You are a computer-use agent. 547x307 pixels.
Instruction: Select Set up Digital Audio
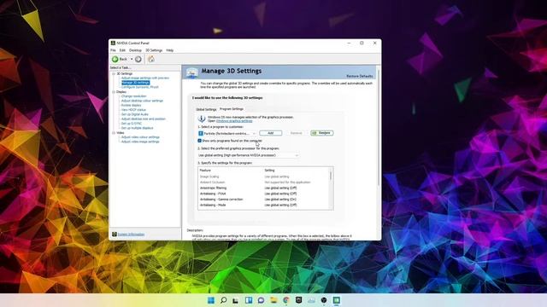click(x=135, y=114)
